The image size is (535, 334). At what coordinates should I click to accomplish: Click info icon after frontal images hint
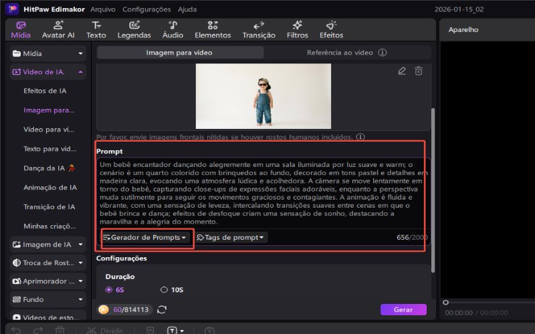[360, 137]
